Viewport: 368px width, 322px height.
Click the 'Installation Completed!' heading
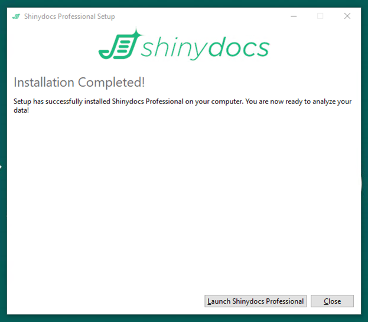point(79,82)
